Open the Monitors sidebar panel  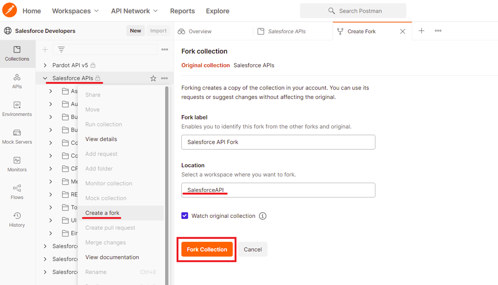17,165
